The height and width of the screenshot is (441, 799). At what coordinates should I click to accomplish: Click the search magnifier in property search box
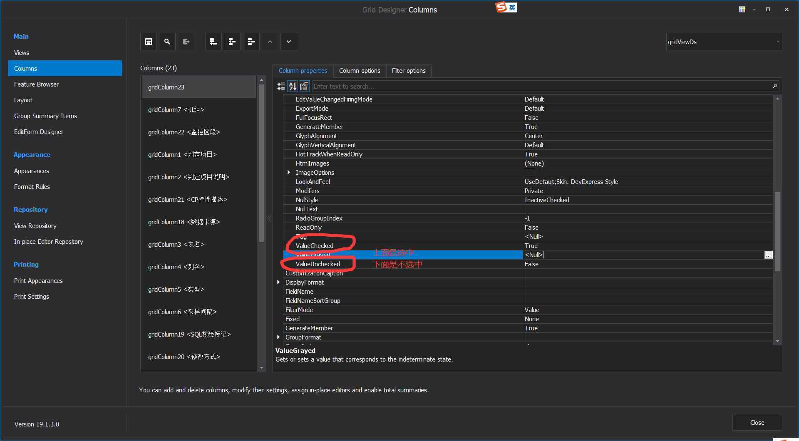(774, 86)
